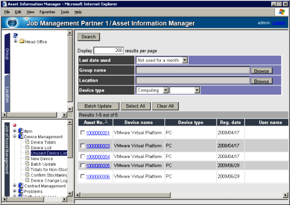Image resolution: width=290 pixels, height=205 pixels.
Task: Expand the Head Office tree node
Action: [x=16, y=42]
